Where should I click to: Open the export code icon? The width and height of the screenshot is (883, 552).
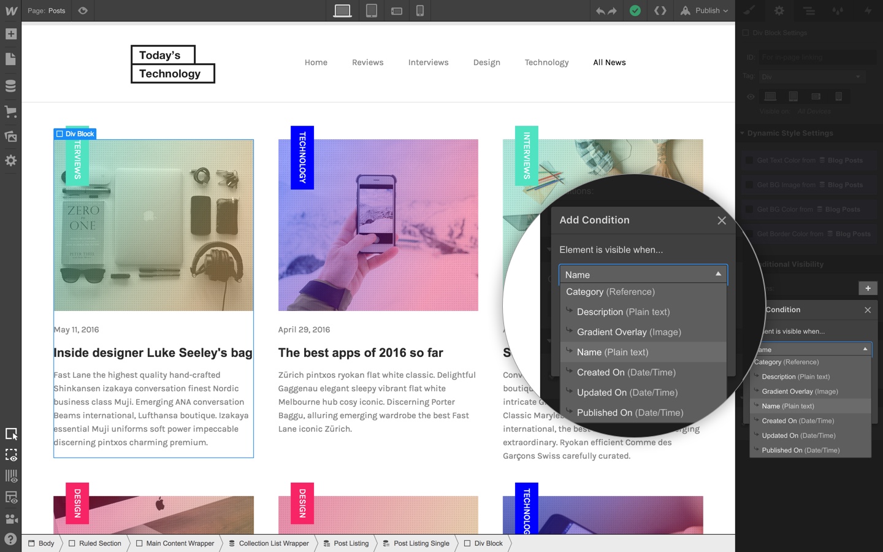tap(660, 10)
